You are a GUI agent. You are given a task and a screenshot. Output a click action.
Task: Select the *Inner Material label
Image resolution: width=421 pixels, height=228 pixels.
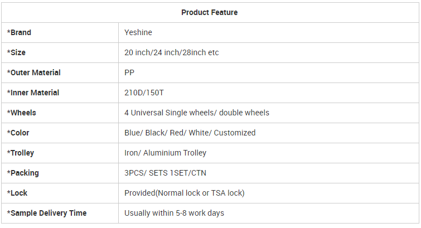33,93
